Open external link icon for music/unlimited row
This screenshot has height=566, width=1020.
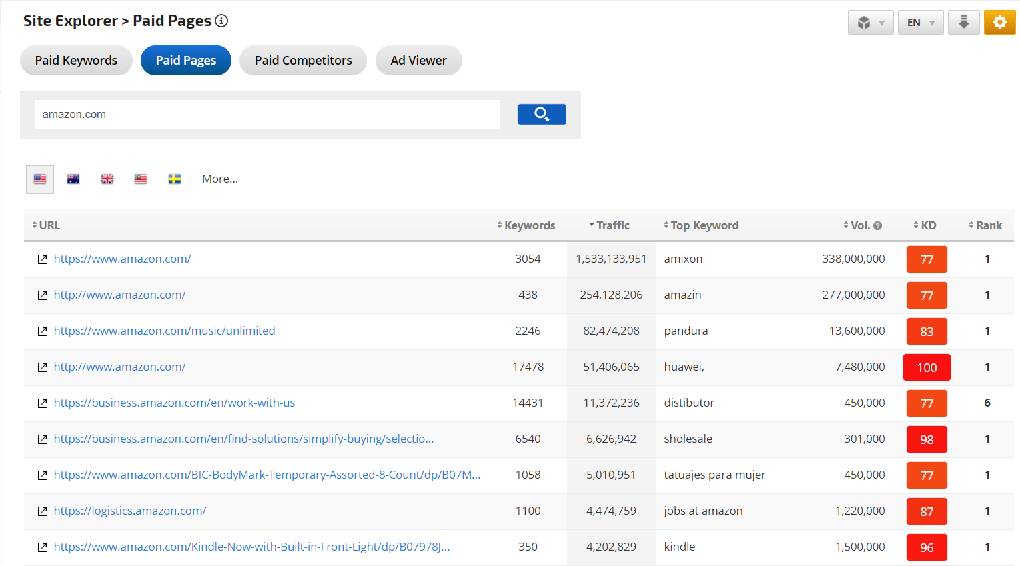[42, 331]
